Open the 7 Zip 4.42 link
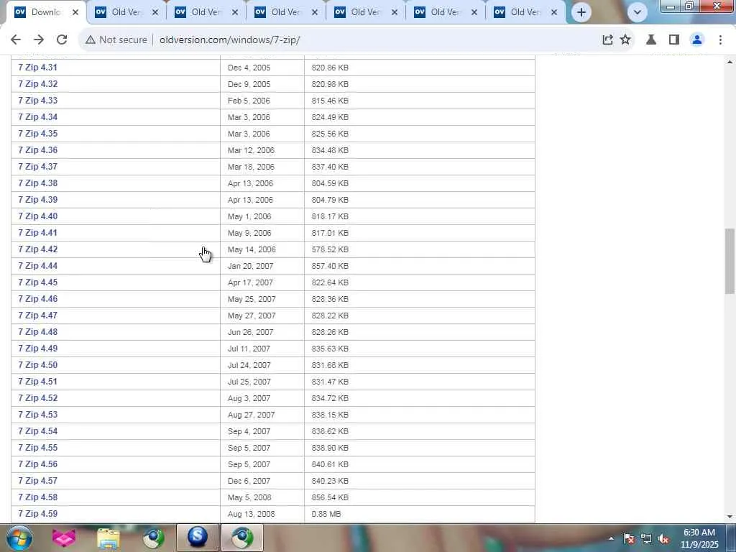Viewport: 736px width, 552px height. [x=37, y=249]
